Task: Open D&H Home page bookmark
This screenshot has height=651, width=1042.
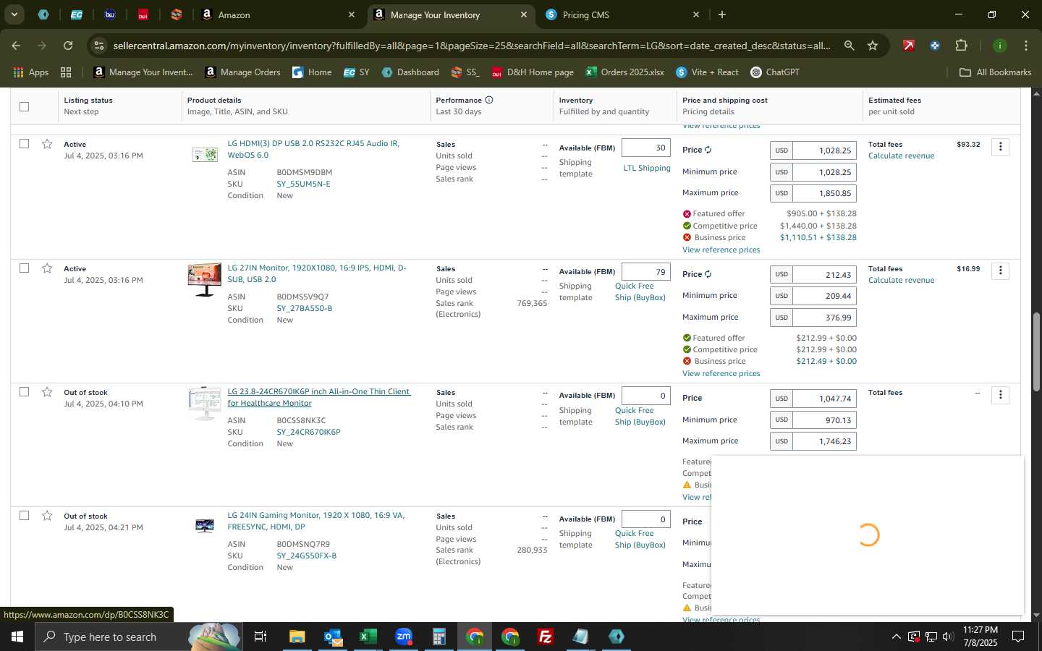Action: coord(533,72)
